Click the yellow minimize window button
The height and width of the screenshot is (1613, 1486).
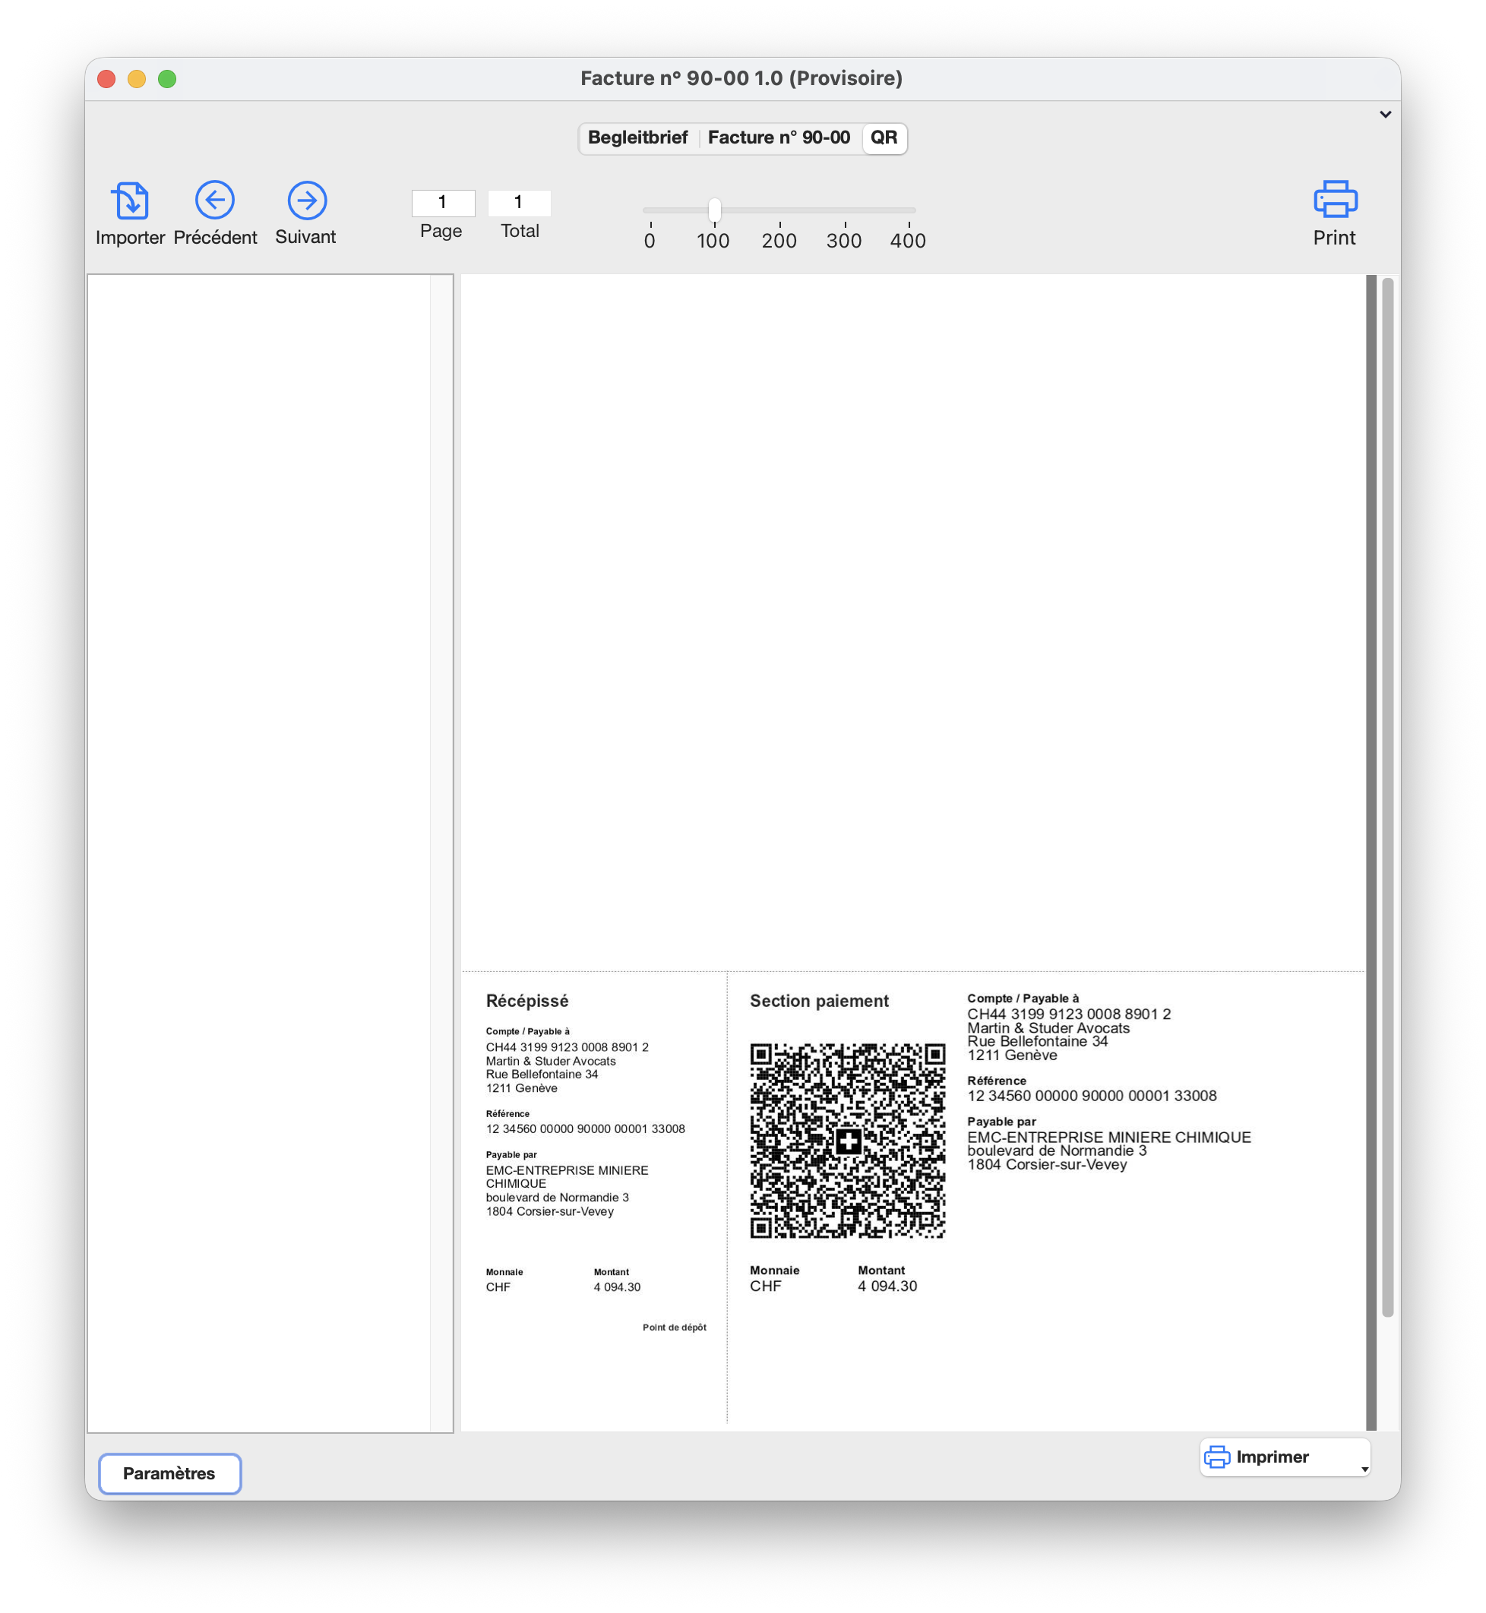click(137, 79)
